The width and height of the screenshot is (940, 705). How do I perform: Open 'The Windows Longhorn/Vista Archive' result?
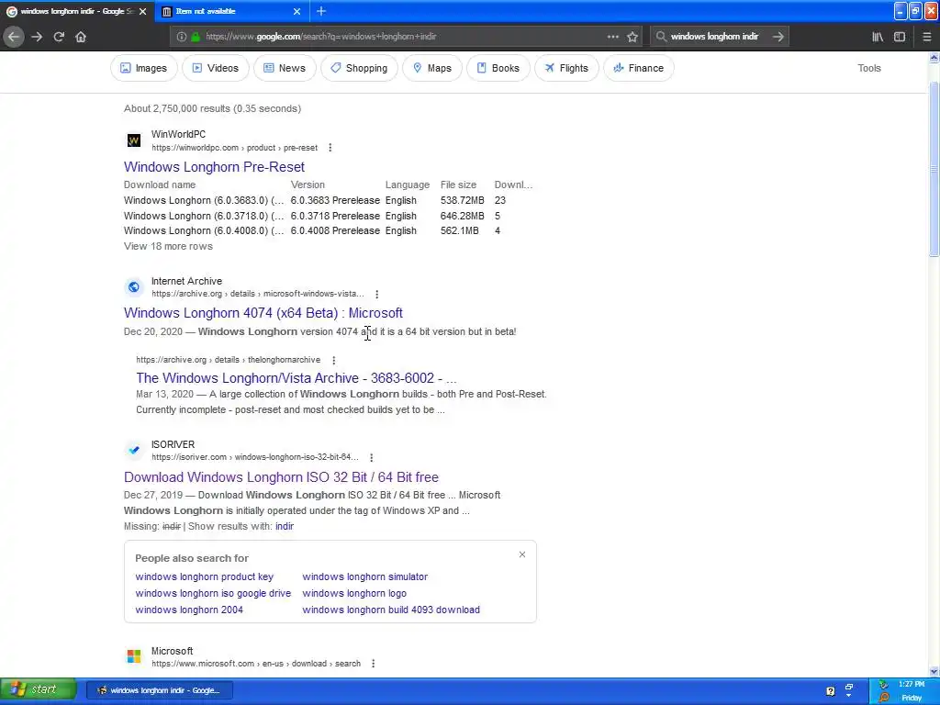(297, 378)
